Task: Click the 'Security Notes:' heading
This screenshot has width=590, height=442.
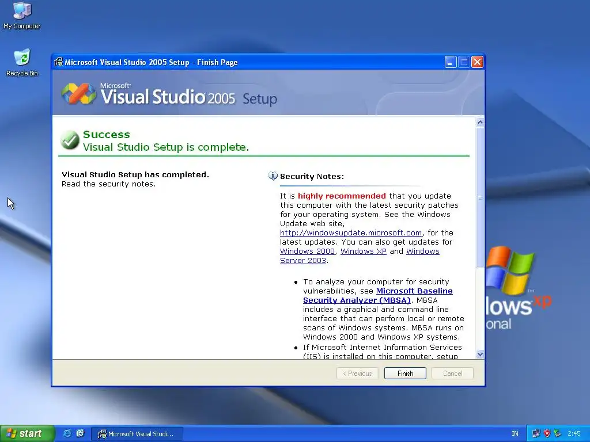Action: tap(312, 176)
